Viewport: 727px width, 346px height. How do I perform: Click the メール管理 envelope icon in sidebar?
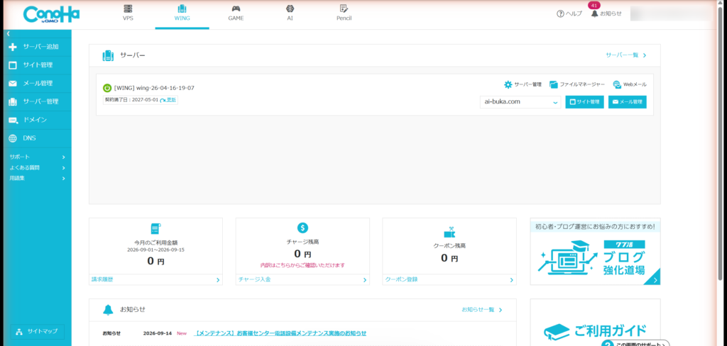(13, 84)
